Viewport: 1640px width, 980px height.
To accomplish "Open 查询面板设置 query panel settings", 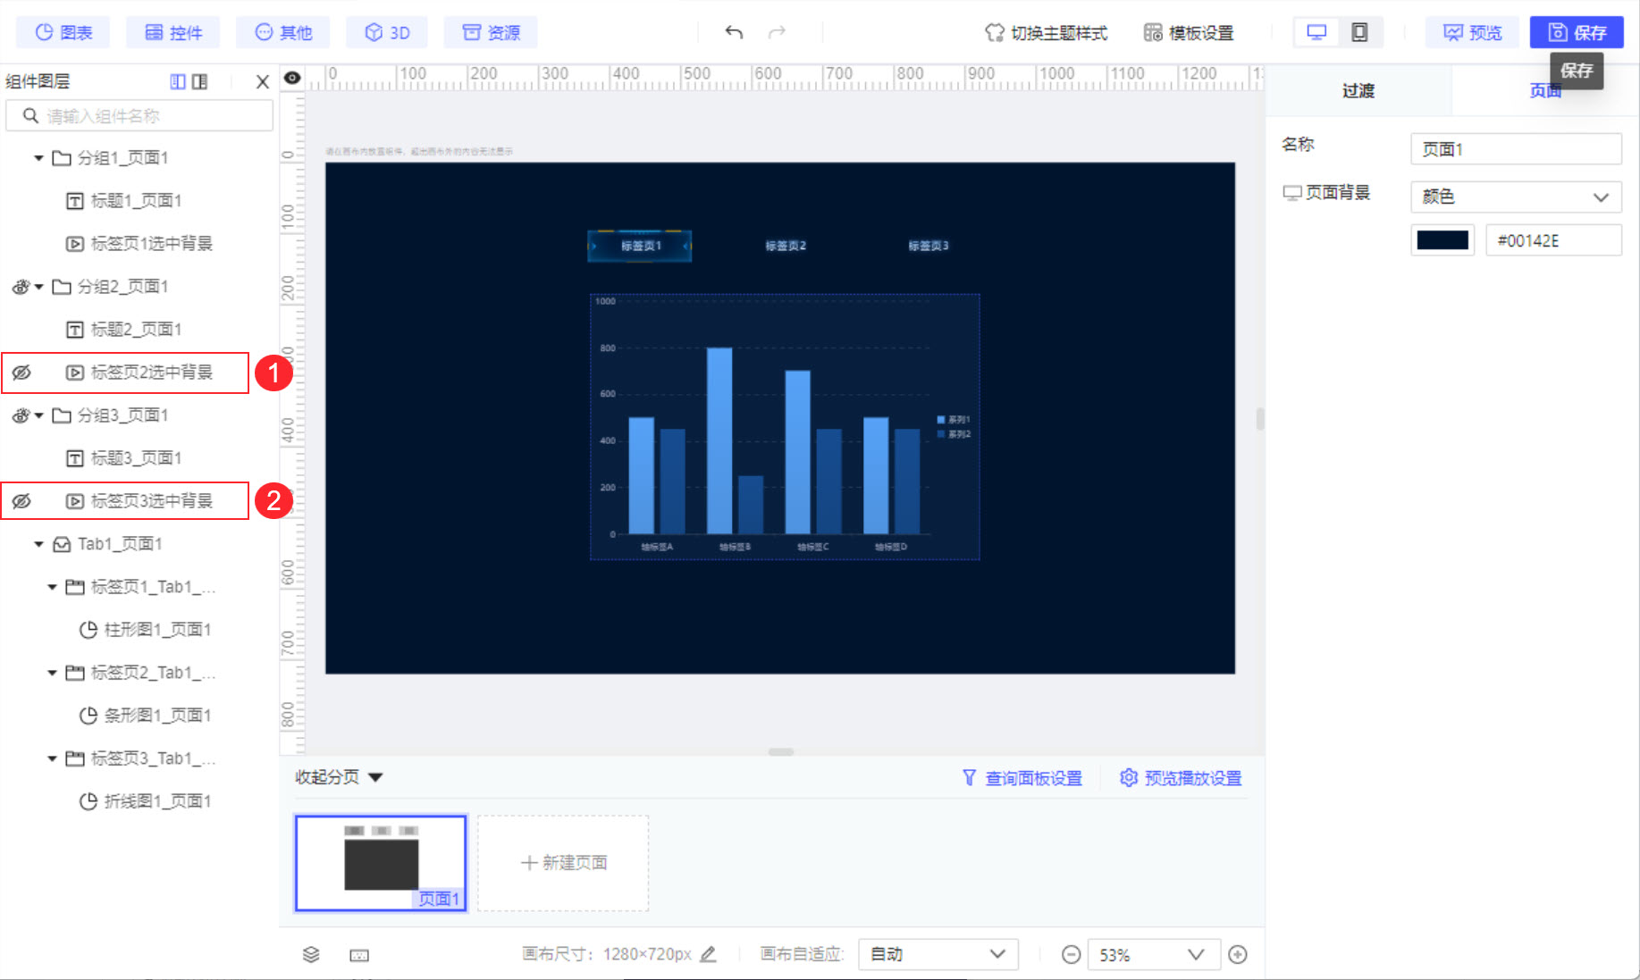I will coord(1022,778).
